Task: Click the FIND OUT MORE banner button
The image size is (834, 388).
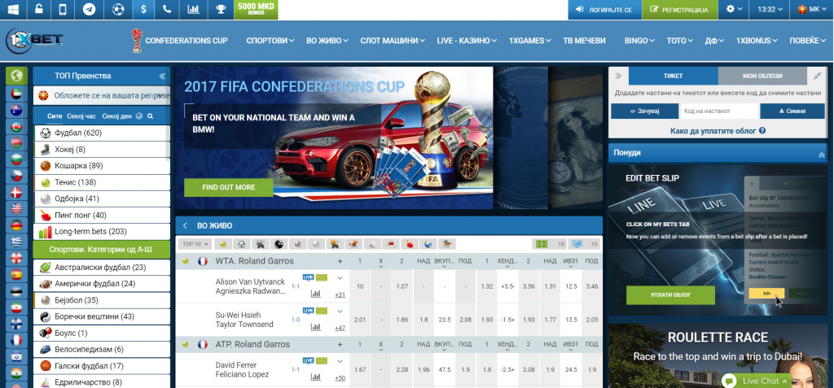Action: click(228, 187)
